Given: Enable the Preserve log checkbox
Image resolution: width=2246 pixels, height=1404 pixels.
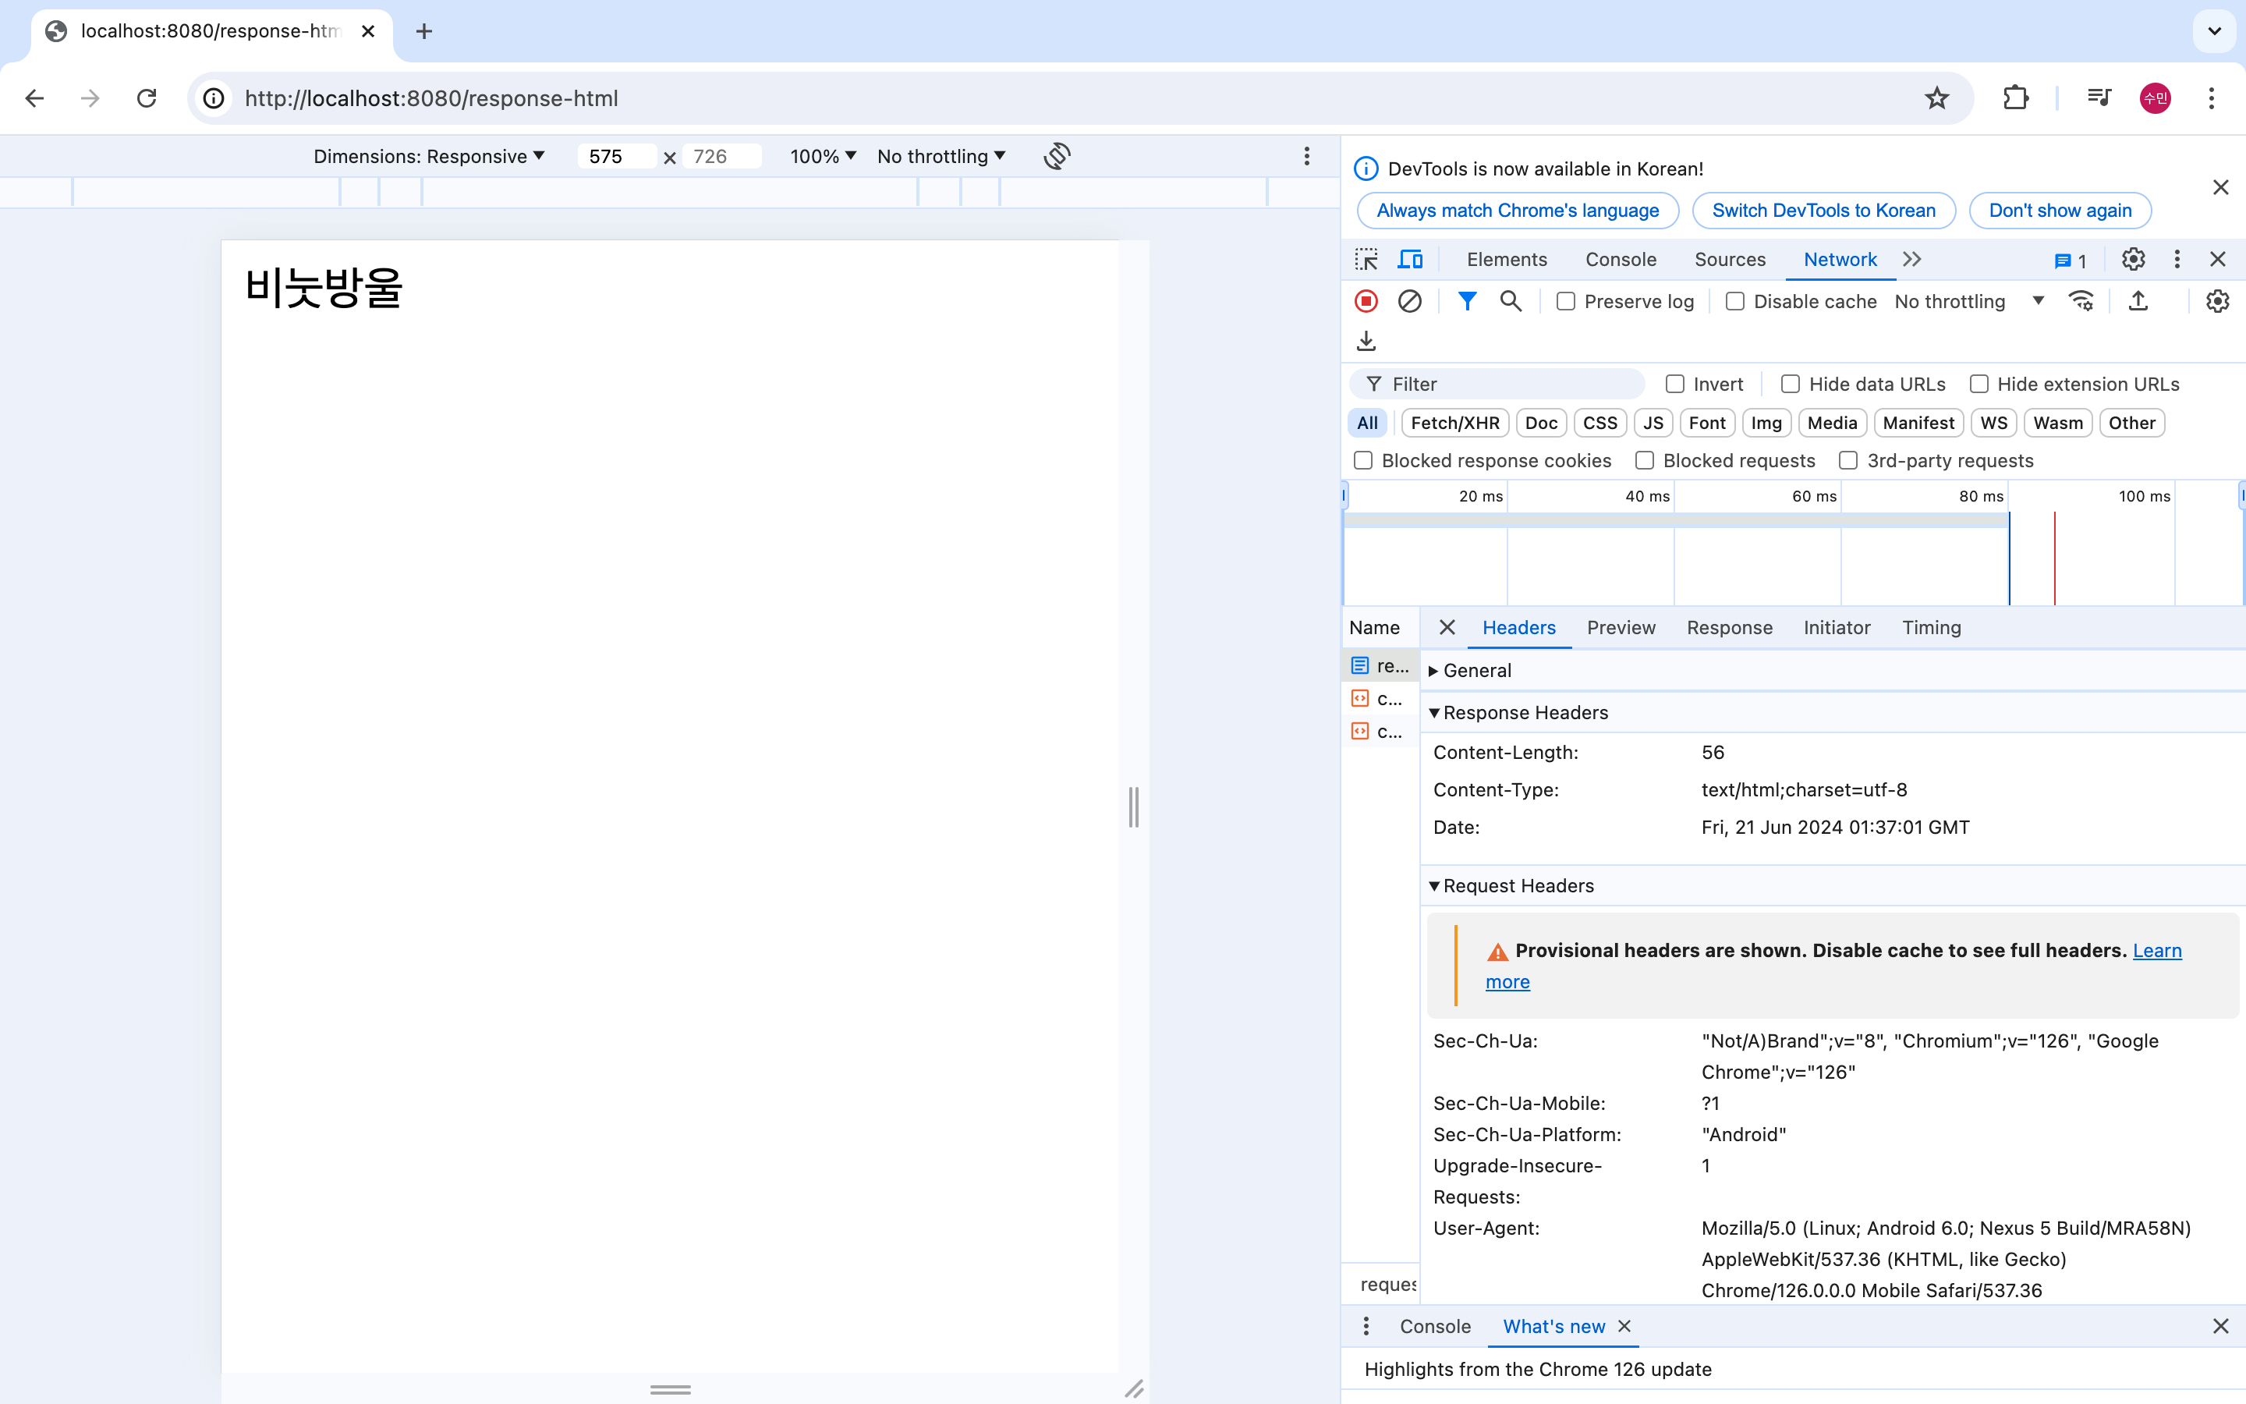Looking at the screenshot, I should pyautogui.click(x=1566, y=302).
